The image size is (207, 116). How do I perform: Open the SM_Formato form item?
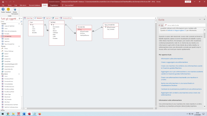(8, 100)
